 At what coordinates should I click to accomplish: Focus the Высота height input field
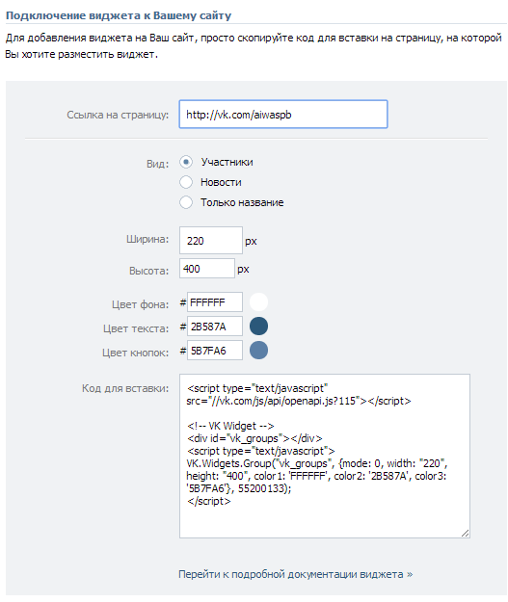pyautogui.click(x=207, y=269)
